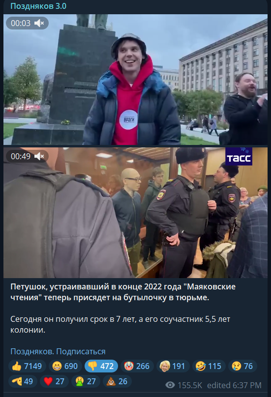The height and width of the screenshot is (397, 271).
Task: React with vomiting face emoji 27
Action: 86,381
